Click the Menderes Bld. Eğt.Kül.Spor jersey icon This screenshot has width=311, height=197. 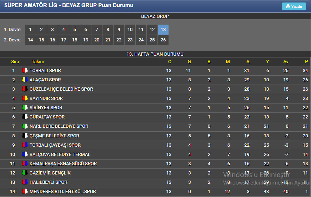(25, 191)
